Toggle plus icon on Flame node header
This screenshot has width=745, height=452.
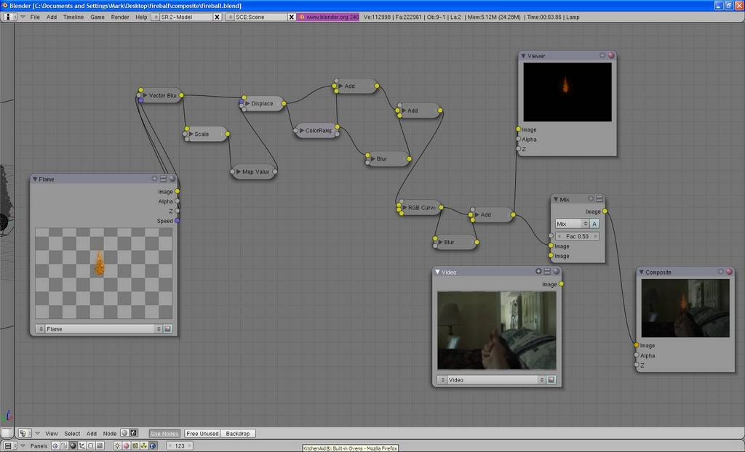click(154, 179)
